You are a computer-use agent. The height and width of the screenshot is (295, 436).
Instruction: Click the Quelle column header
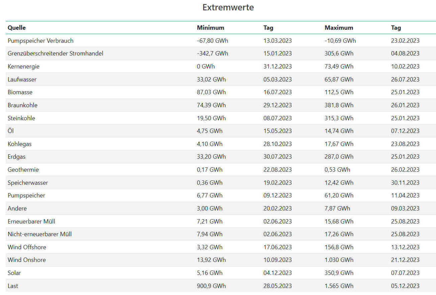17,28
